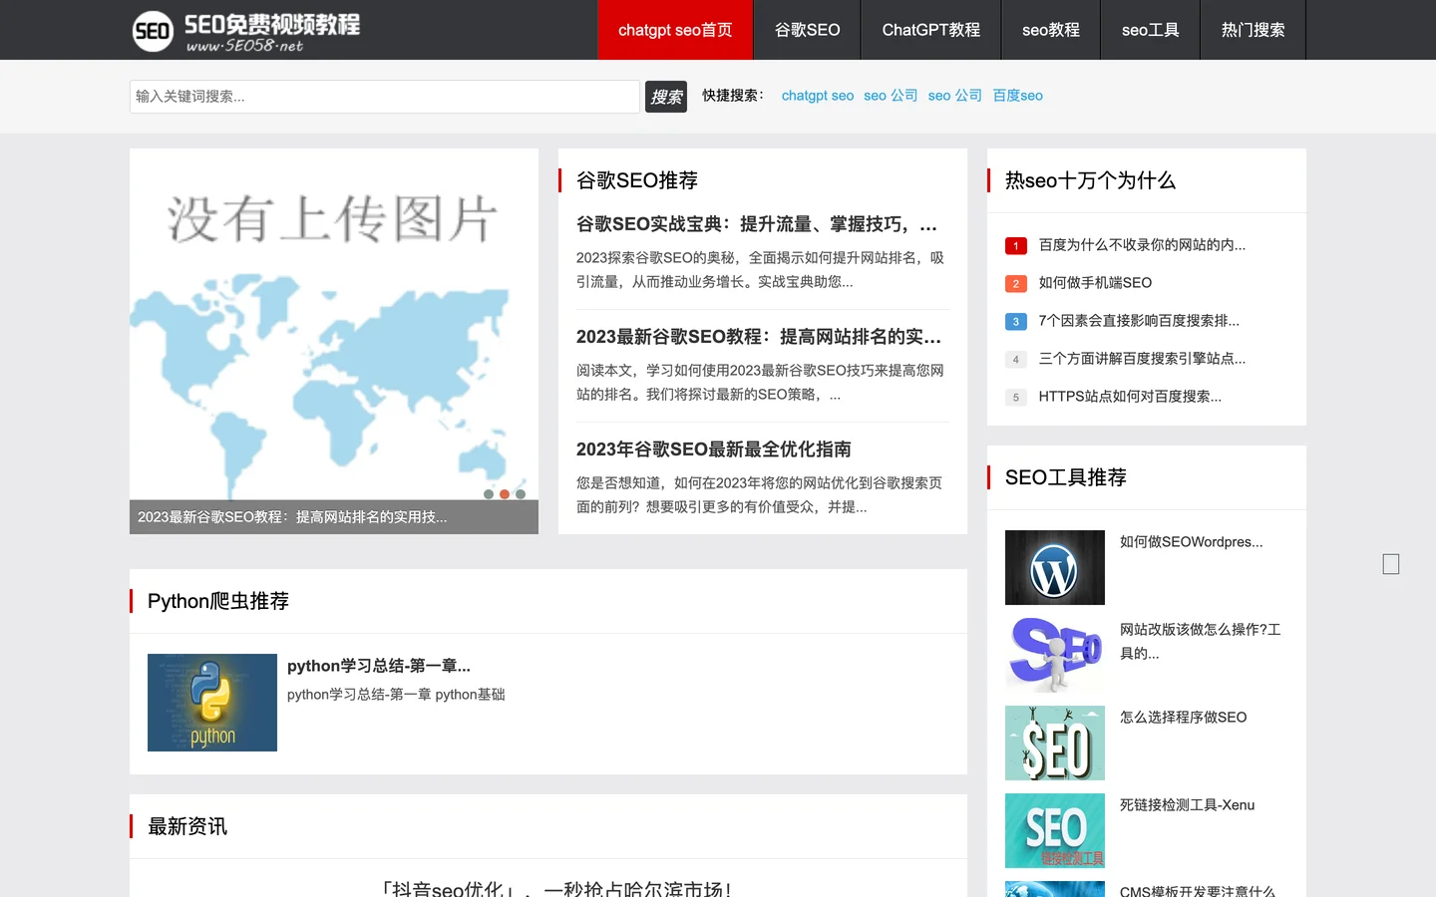Open ranked item 三个方面讲解百度搜索引擎站点...
The image size is (1436, 897).
(x=1142, y=359)
